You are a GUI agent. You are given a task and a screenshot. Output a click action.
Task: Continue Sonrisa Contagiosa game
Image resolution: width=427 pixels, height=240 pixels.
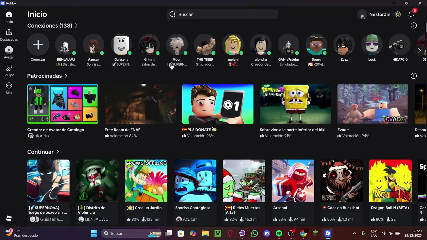[x=195, y=181]
